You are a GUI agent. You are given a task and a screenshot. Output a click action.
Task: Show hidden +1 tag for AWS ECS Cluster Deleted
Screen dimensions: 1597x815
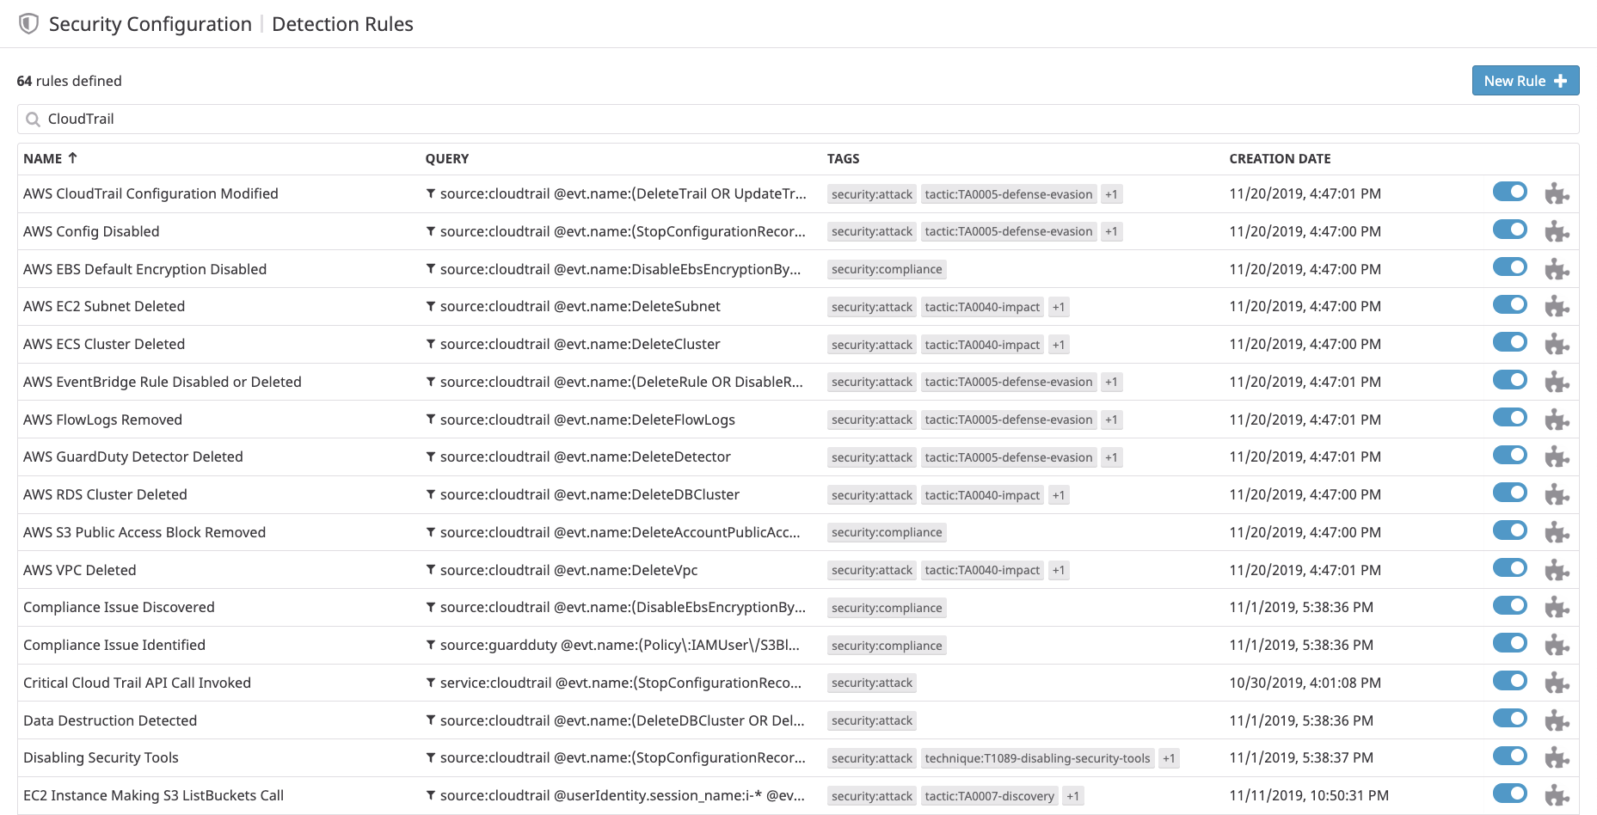tap(1059, 345)
